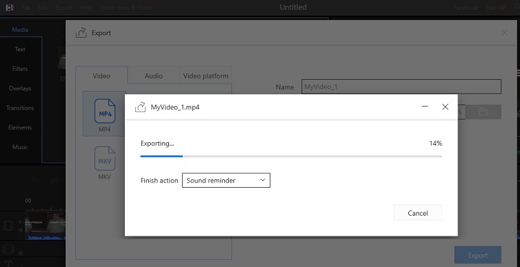
Task: Open the Music panel
Action: tap(20, 147)
